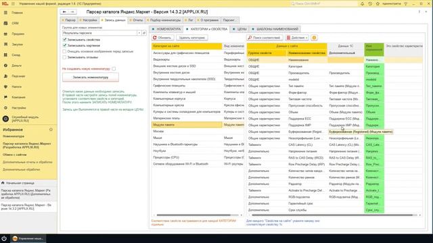
Task: Click the power icon in taskbar
Action: 4,238
